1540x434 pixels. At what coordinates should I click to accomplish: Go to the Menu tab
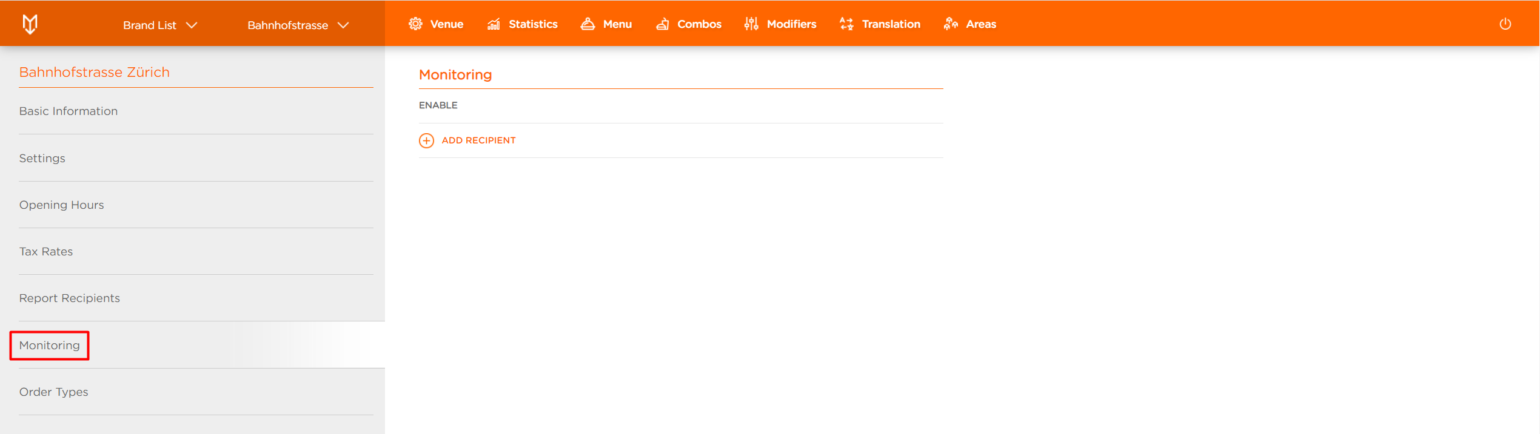tap(606, 24)
